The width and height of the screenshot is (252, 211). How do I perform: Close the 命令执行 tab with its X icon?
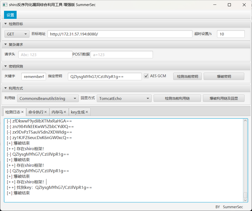(x=46, y=112)
